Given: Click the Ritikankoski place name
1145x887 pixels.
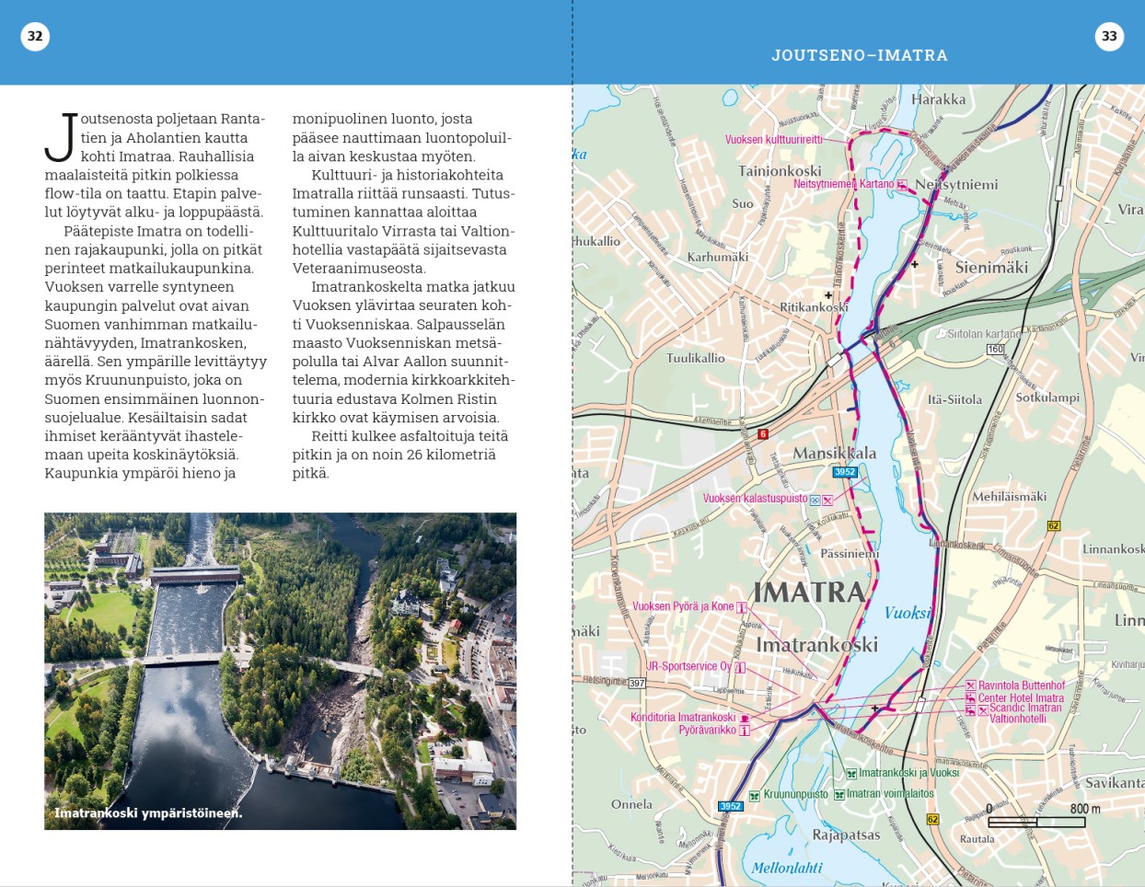Looking at the screenshot, I should tap(814, 307).
